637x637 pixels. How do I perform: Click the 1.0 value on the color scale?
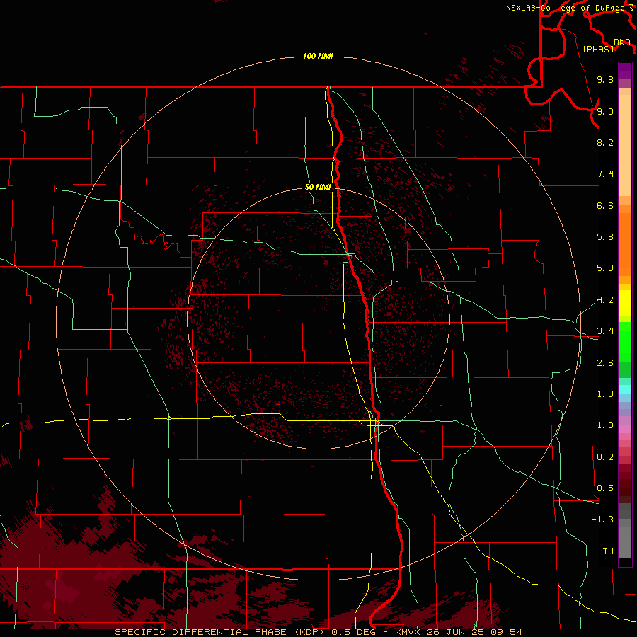coord(605,425)
